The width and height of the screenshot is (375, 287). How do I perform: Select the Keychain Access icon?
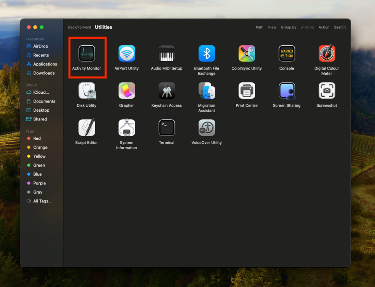tap(167, 91)
